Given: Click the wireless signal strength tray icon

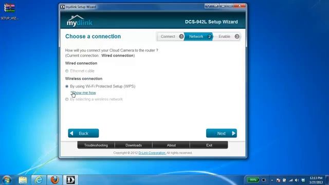Looking at the screenshot, I should (290, 180).
